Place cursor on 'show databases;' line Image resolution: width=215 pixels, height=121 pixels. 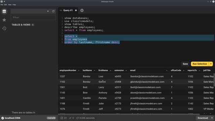(77, 18)
